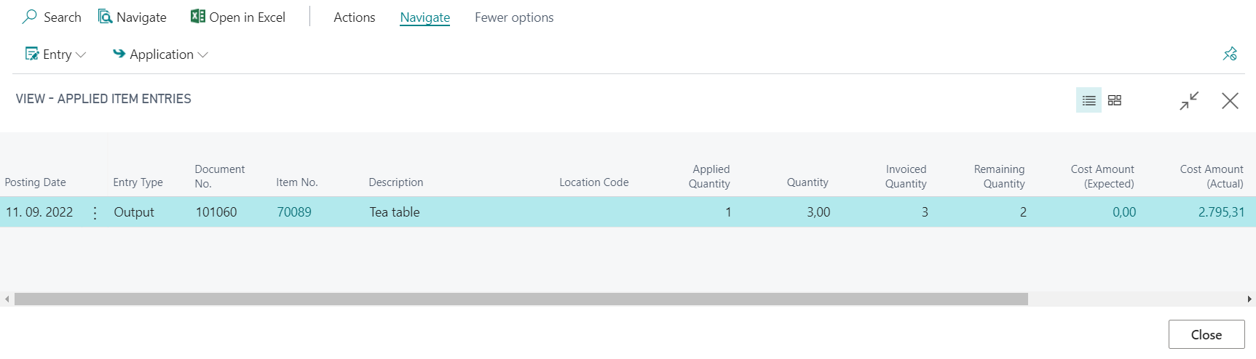Click the Navigate find-entries icon

click(106, 17)
